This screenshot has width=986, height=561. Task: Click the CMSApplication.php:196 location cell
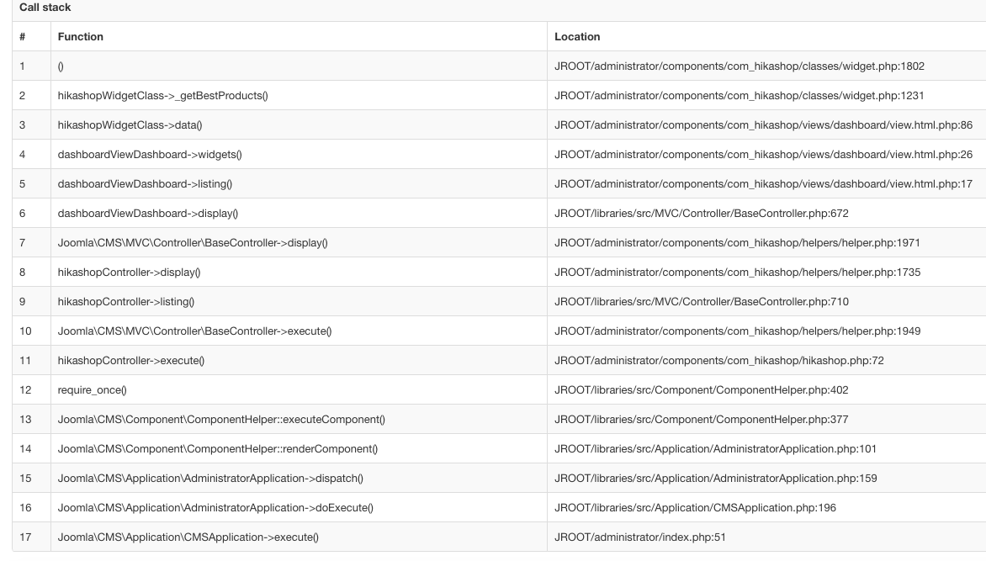(x=695, y=508)
